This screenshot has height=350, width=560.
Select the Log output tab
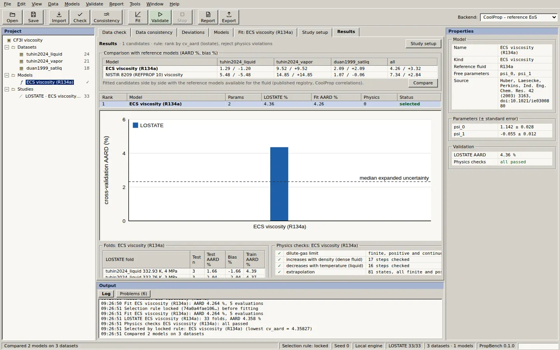tap(106, 294)
